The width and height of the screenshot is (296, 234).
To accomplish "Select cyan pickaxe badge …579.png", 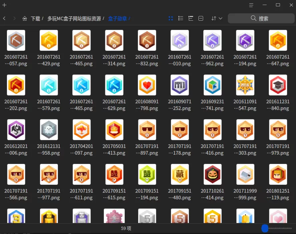I will tap(49, 85).
